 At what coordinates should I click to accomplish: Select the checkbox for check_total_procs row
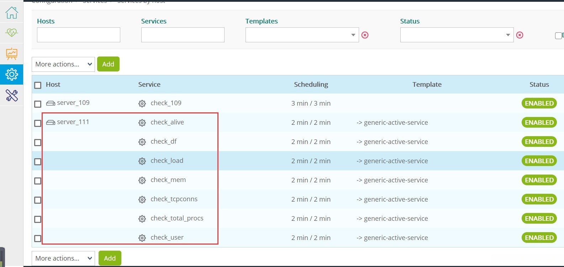[x=38, y=219]
